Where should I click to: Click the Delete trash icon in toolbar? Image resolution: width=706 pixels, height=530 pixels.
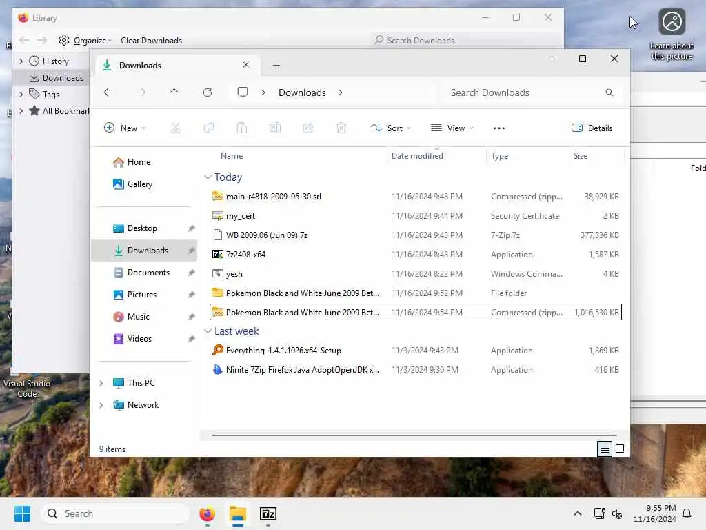click(341, 128)
